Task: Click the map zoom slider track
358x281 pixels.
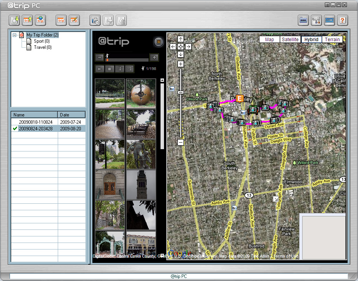Action: [181, 115]
